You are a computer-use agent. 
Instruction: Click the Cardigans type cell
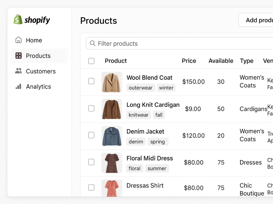253,109
